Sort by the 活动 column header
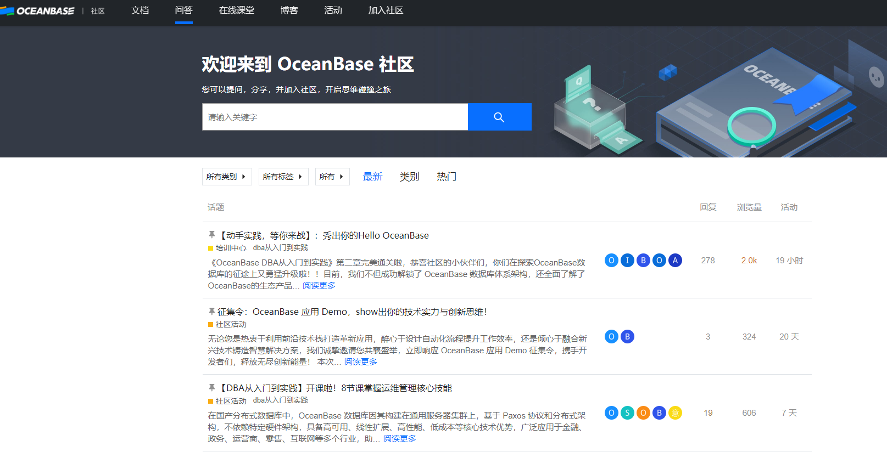887x452 pixels. coord(789,207)
